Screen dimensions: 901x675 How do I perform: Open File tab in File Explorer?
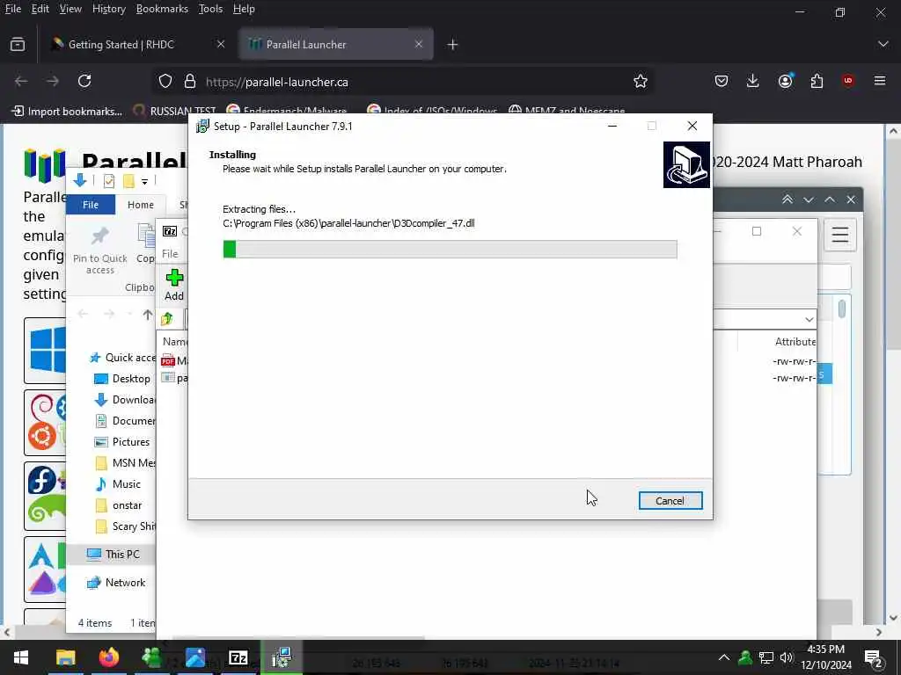point(91,204)
